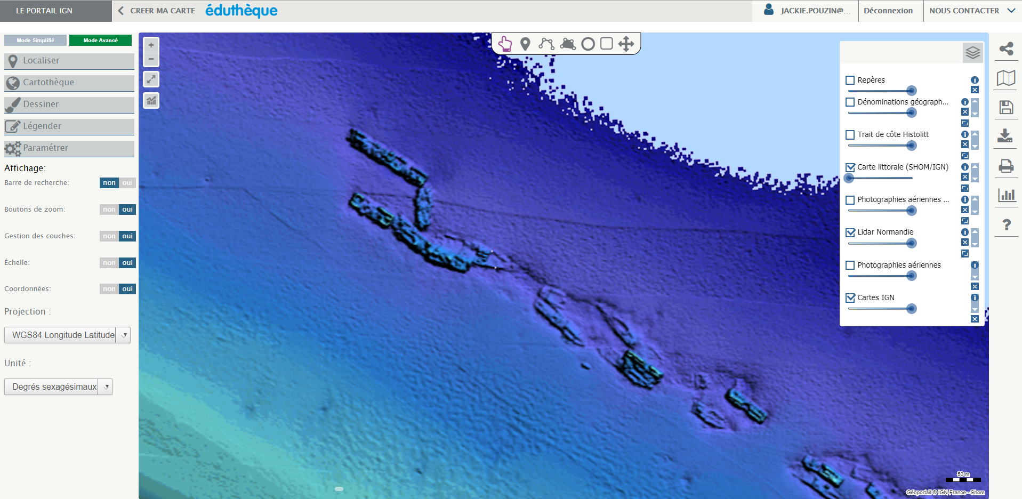Click the print icon in right sidebar
The width and height of the screenshot is (1022, 499).
point(1007,166)
